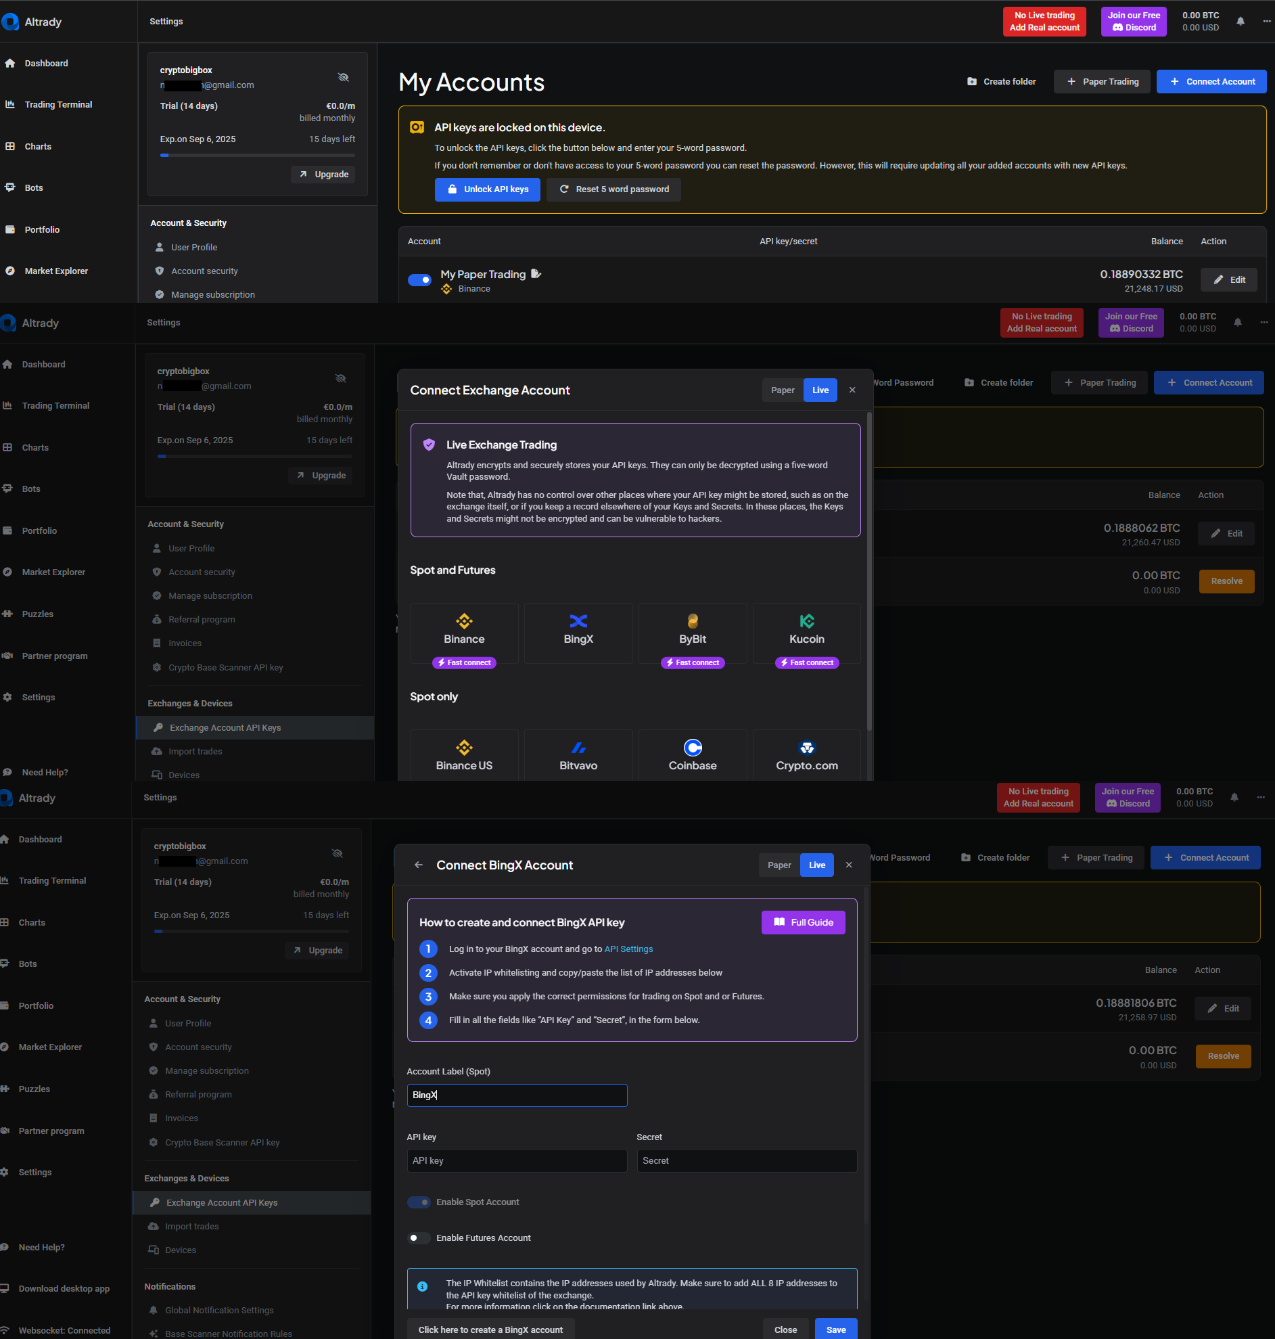Open Devices in Connect BingX view sidebar
The image size is (1275, 1339).
click(181, 1250)
